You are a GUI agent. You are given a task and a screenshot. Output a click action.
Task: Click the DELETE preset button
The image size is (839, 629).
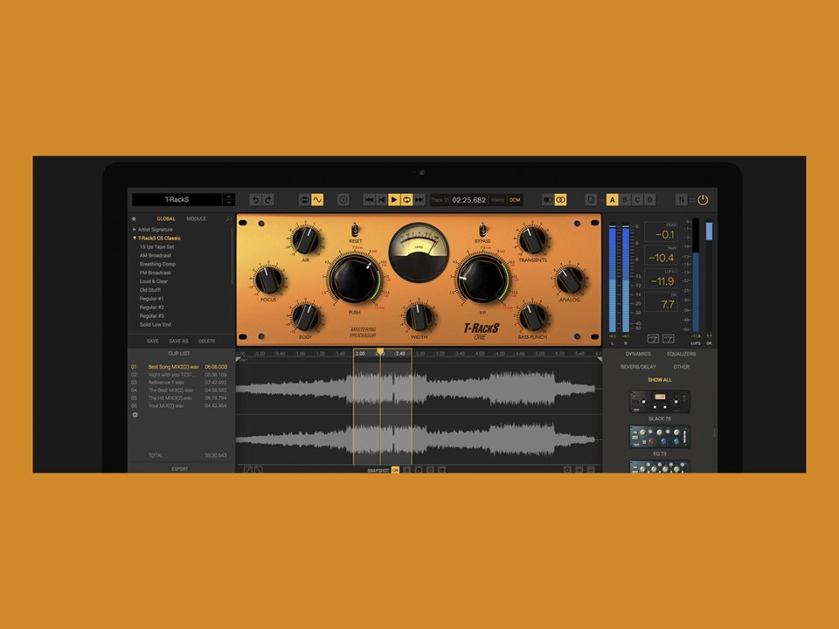(x=206, y=341)
